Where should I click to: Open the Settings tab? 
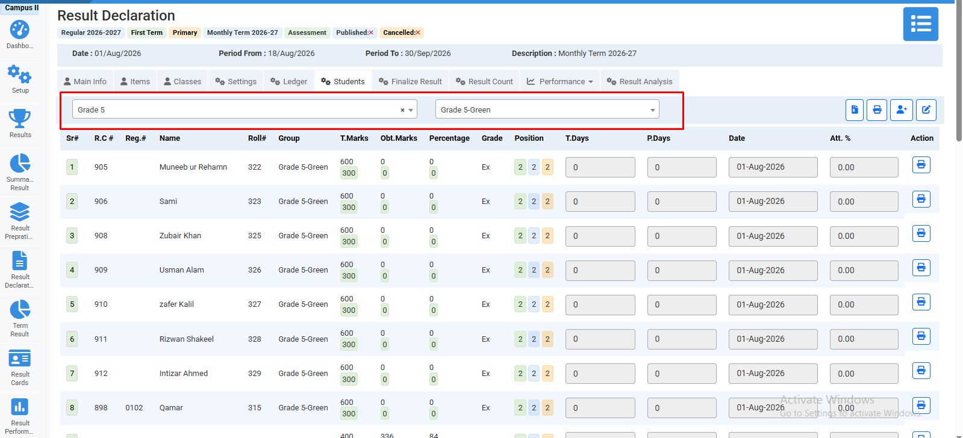click(235, 81)
